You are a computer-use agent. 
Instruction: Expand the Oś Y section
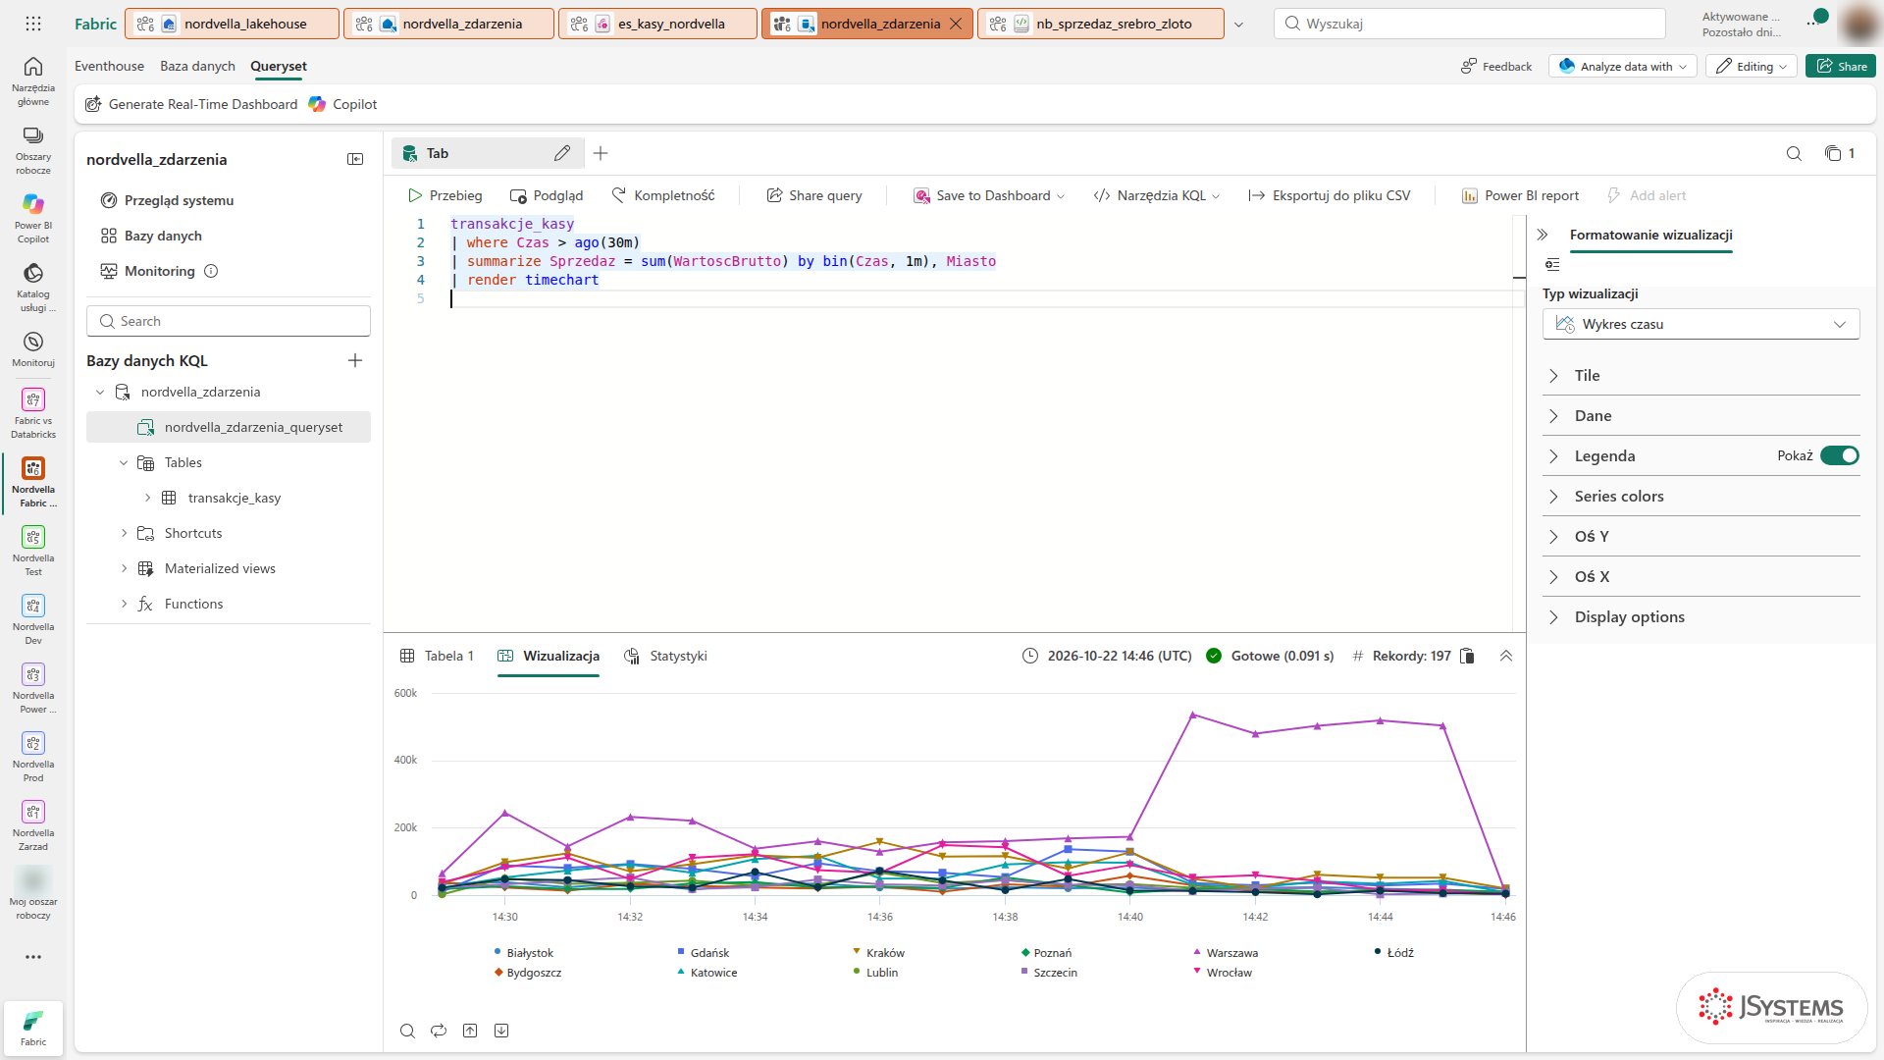1701,536
